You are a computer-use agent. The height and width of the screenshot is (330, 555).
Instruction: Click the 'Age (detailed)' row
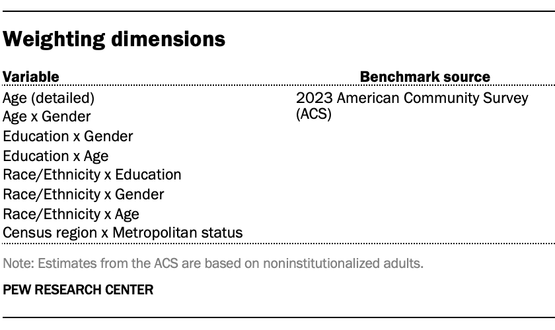click(48, 98)
